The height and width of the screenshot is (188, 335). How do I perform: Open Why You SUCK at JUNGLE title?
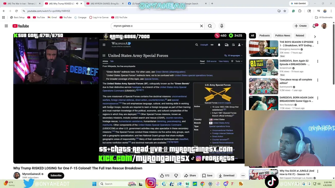[297, 173]
